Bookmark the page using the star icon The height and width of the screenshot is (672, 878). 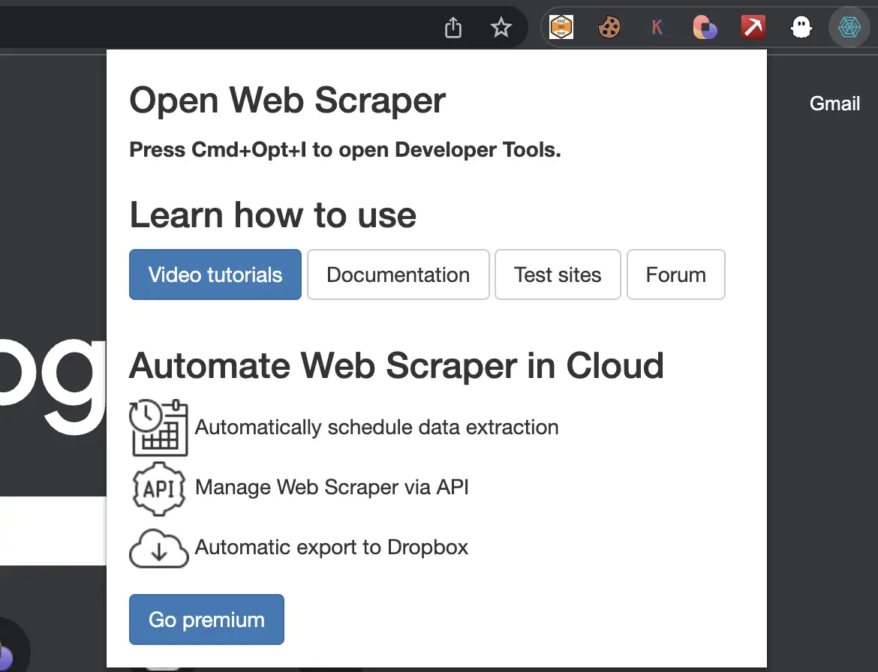501,27
